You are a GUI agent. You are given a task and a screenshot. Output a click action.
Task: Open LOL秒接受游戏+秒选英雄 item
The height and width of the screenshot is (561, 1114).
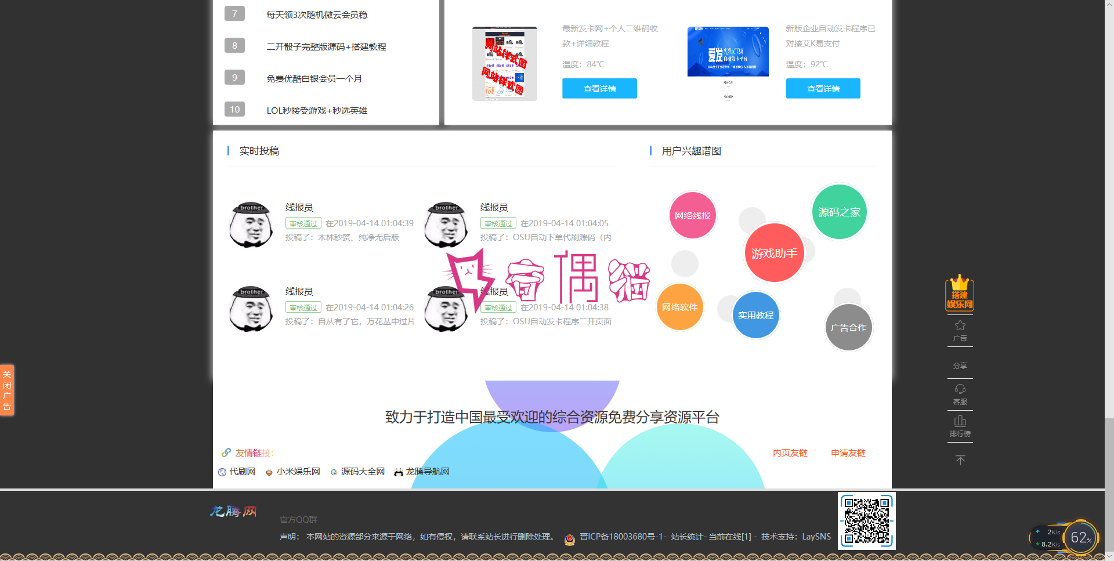coord(317,110)
